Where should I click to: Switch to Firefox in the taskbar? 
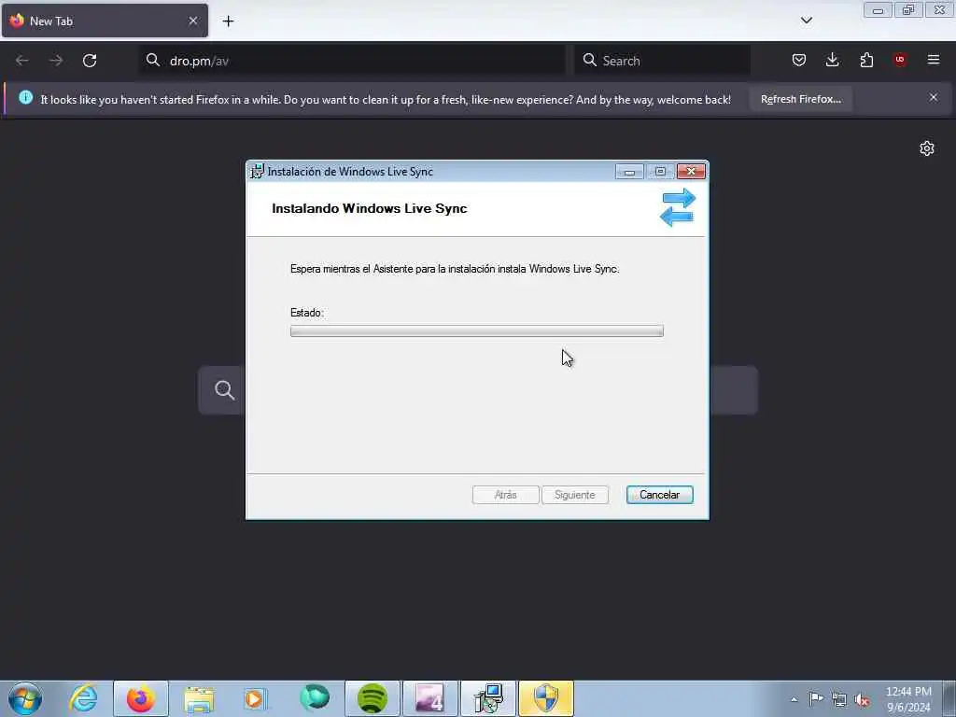[141, 698]
